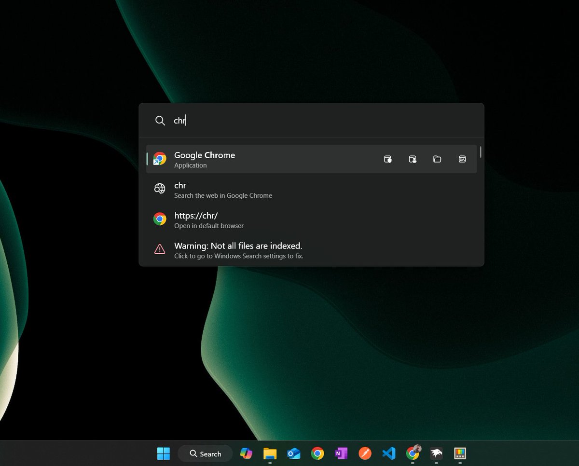Open Postman from the taskbar
Image resolution: width=579 pixels, height=466 pixels.
point(364,453)
